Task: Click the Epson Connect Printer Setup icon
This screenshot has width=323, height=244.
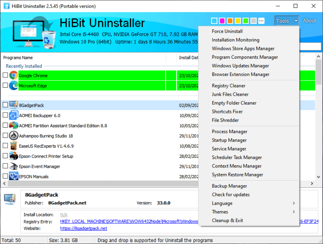Action: tap(13, 156)
